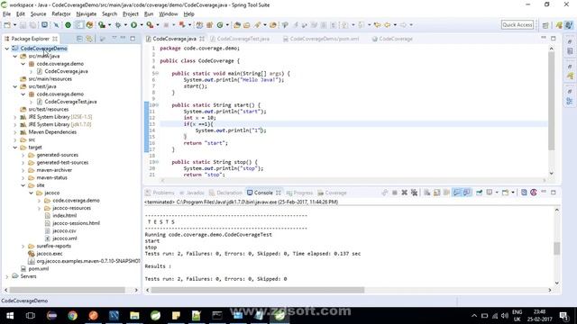
Task: Open the Refactor menu
Action: click(61, 14)
